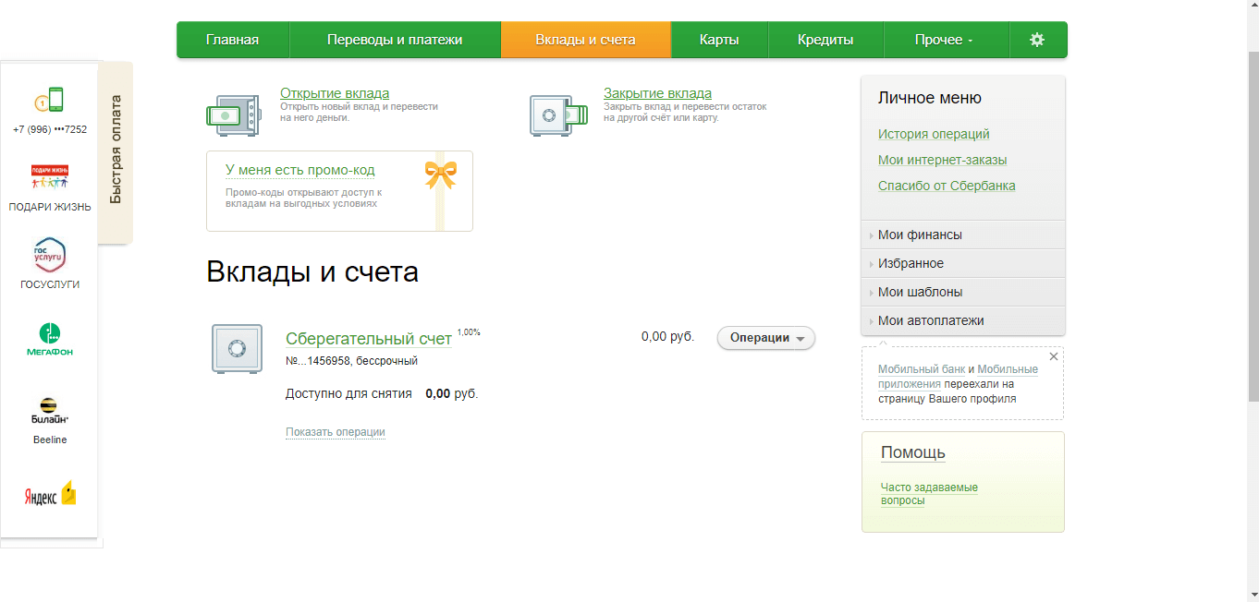Image resolution: width=1259 pixels, height=602 pixels.
Task: Click the safe icon next to Сберегательный счет
Action: 237,349
